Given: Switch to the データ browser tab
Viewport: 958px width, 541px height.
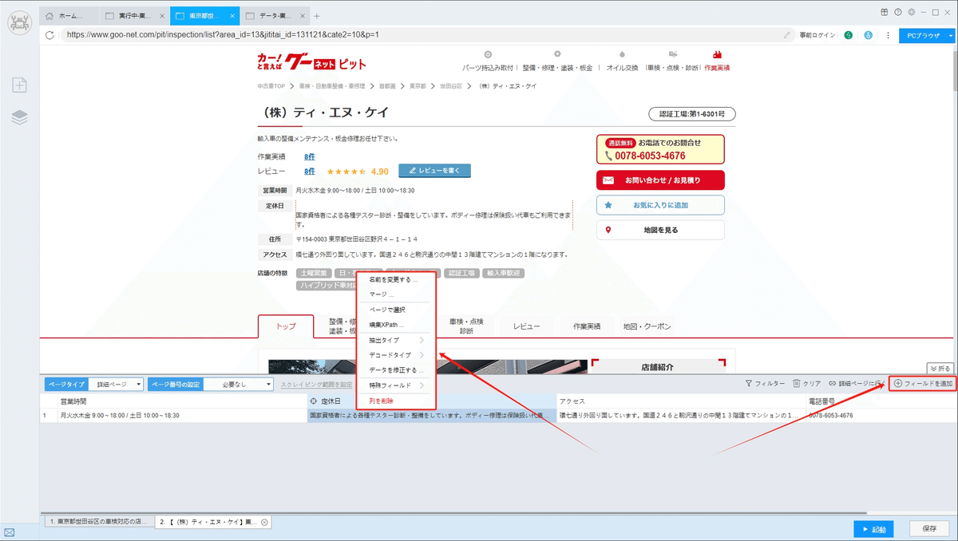Looking at the screenshot, I should click(x=273, y=16).
